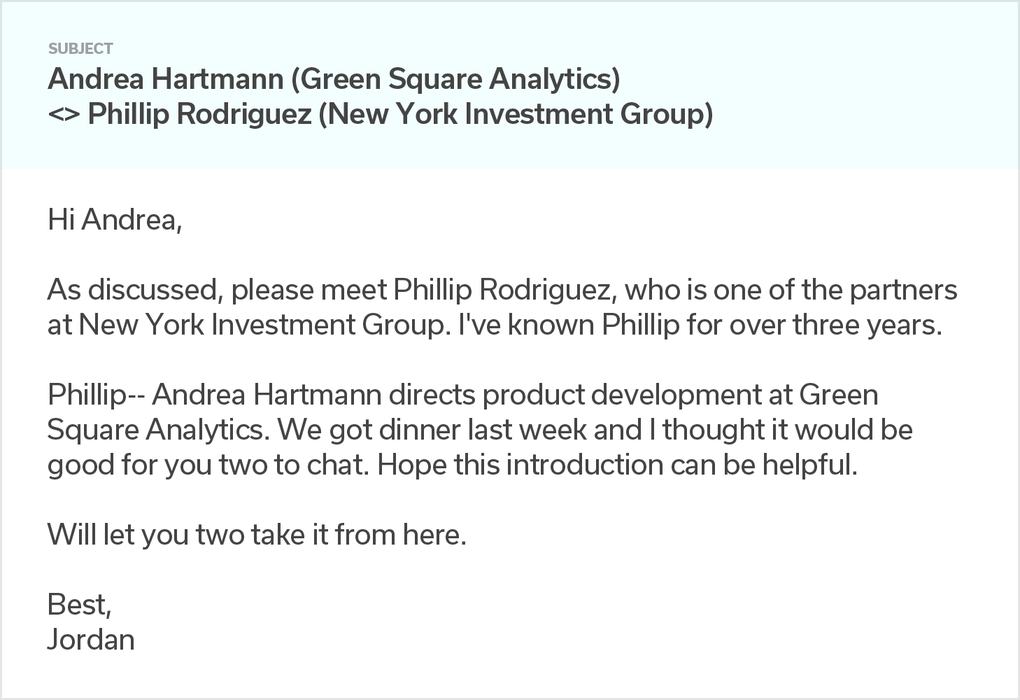
Task: Click the sentence Hope this introduction
Action: 617,465
